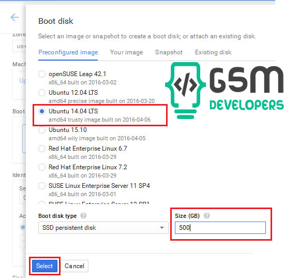Select Ubuntu 14.04 LTS radio button

[x=42, y=111]
